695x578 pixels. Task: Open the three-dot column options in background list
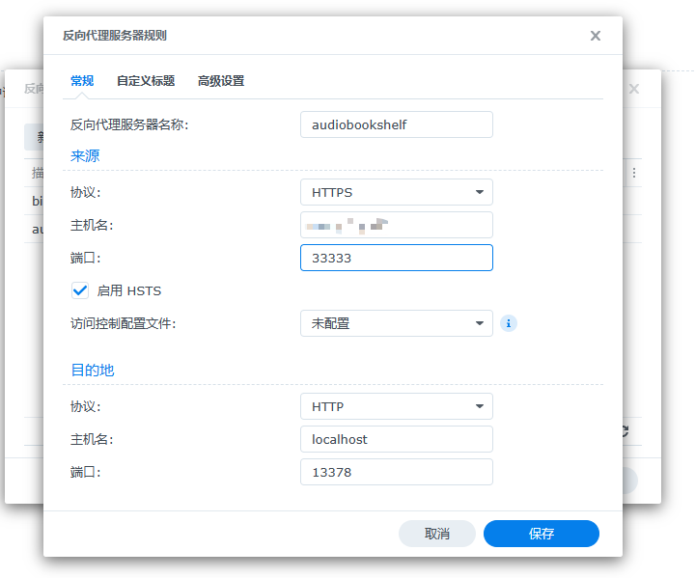(x=634, y=173)
